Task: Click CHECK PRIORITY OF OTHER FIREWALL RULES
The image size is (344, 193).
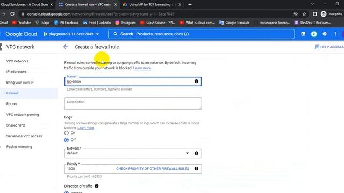Action: [x=153, y=169]
